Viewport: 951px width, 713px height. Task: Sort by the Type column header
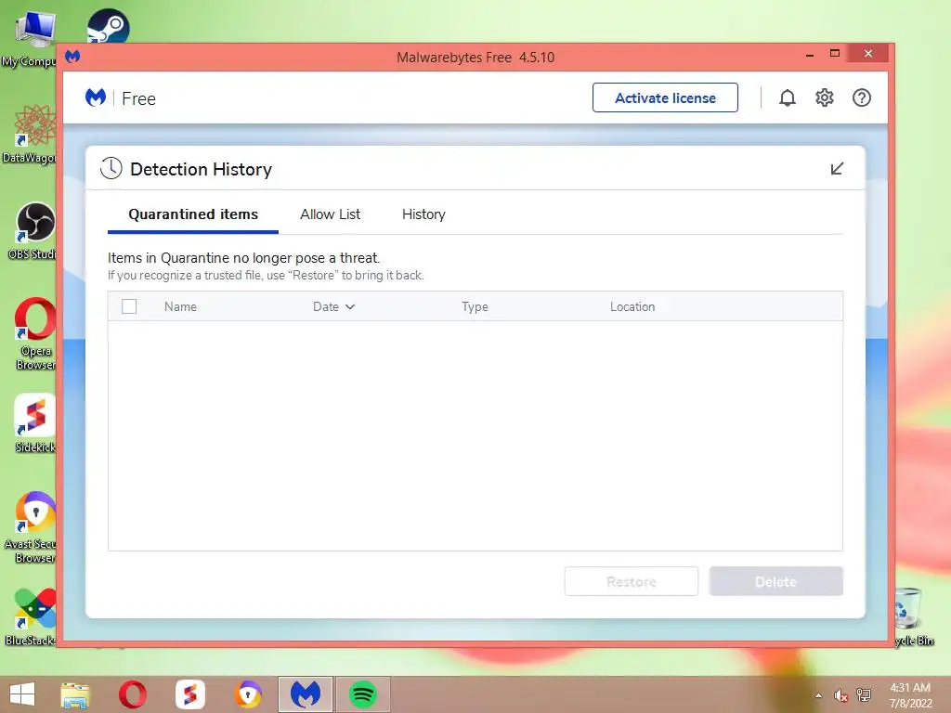[475, 306]
